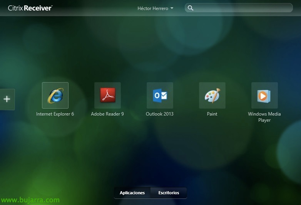Click the "Windows Media Player" label
The height and width of the screenshot is (205, 301).
click(x=264, y=117)
